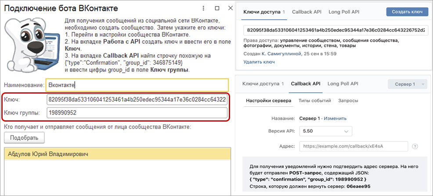The image size is (433, 196).
Task: Close the Подключение бота ВКонтакте dialog
Action: point(231,8)
